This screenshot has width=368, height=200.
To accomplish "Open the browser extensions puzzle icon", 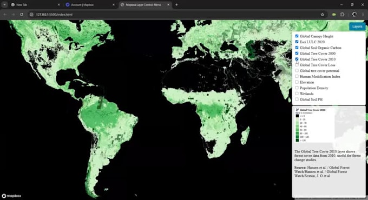I will point(343,15).
